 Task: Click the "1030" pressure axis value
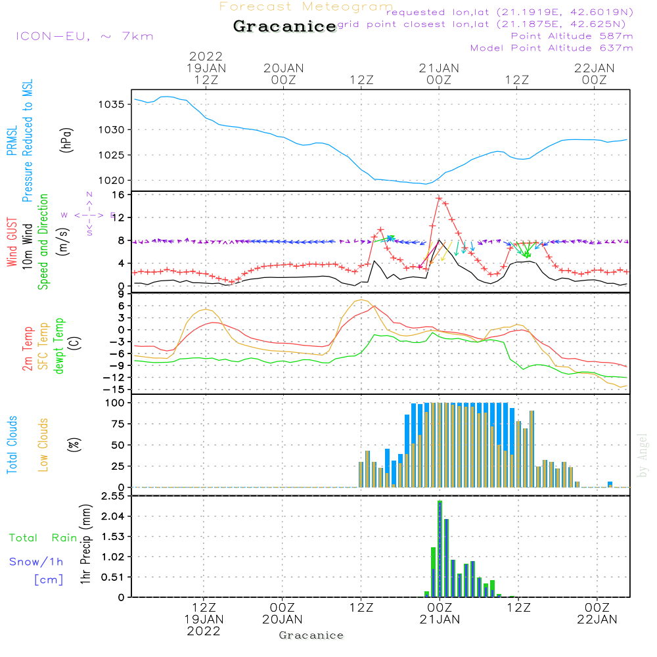[112, 130]
